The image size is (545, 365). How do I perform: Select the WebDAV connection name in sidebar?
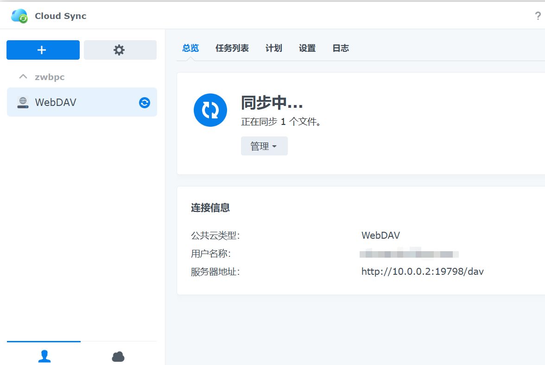pos(56,102)
